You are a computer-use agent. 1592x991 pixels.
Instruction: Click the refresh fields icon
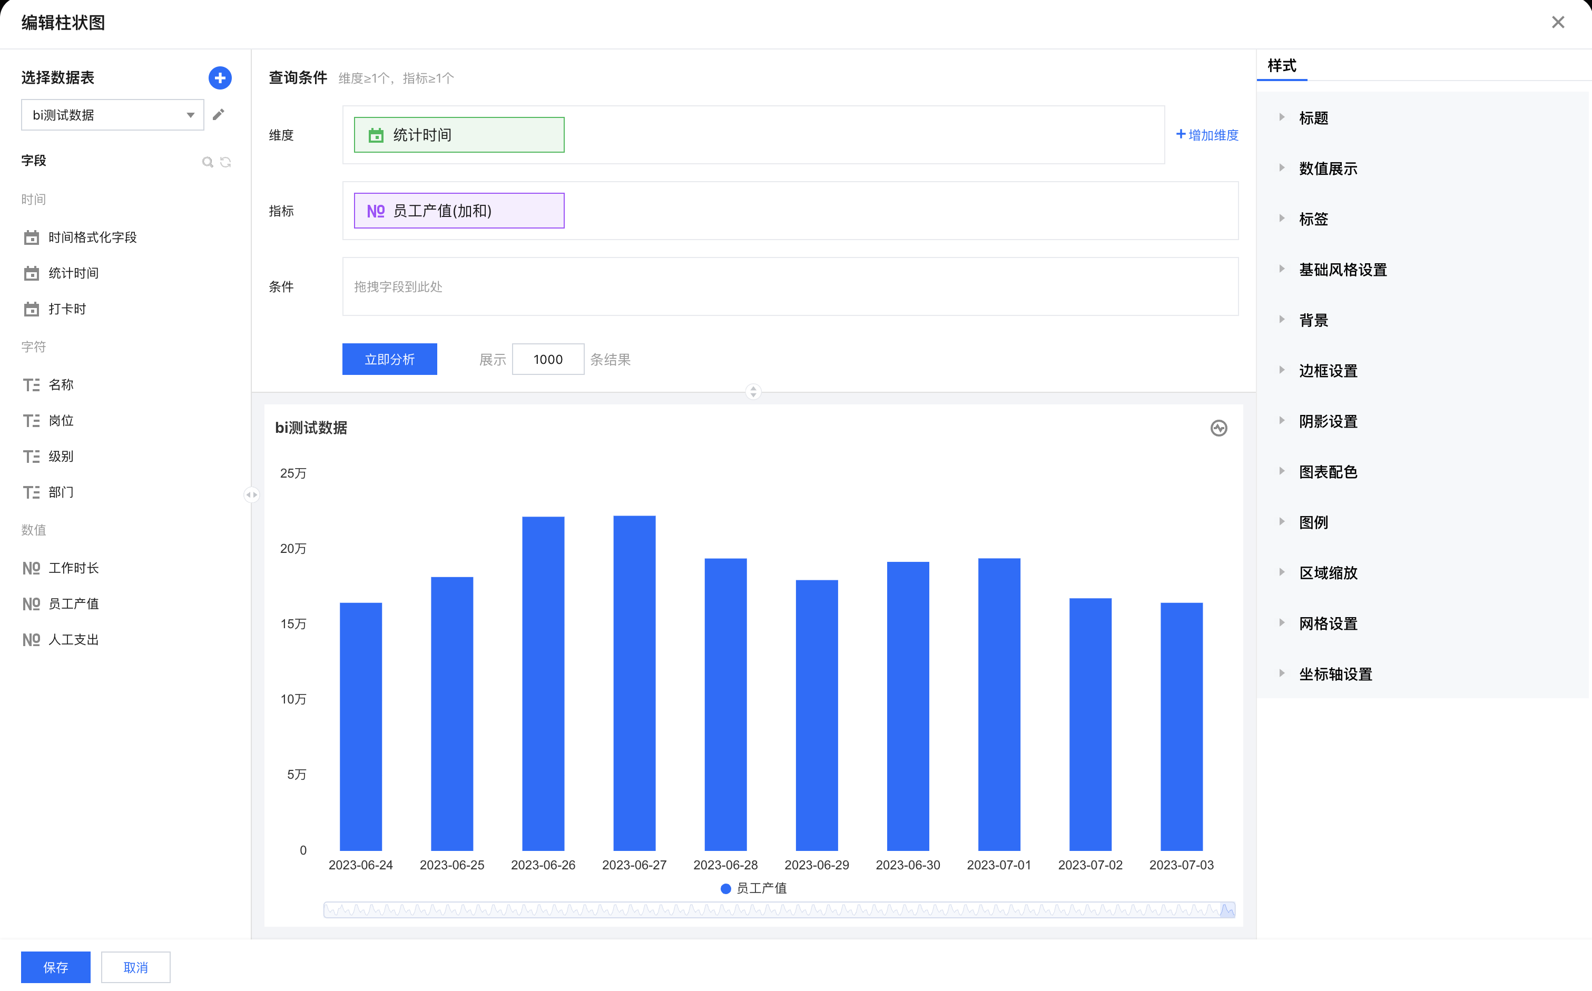pyautogui.click(x=225, y=162)
